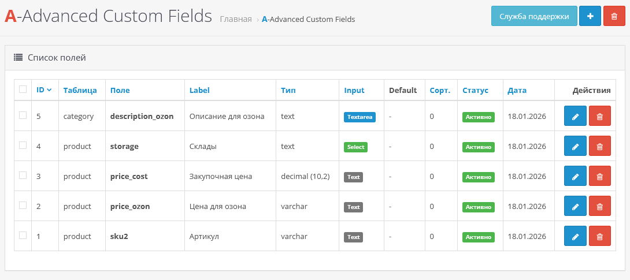Edit the sku2 field with pencil icon

coord(575,237)
